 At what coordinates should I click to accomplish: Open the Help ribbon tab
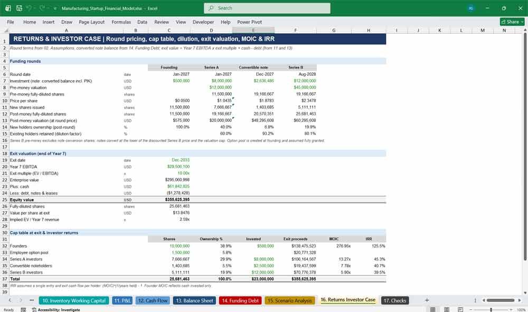click(225, 22)
